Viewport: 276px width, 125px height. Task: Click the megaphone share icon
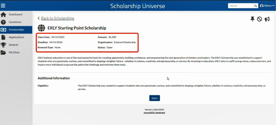[x=267, y=19]
